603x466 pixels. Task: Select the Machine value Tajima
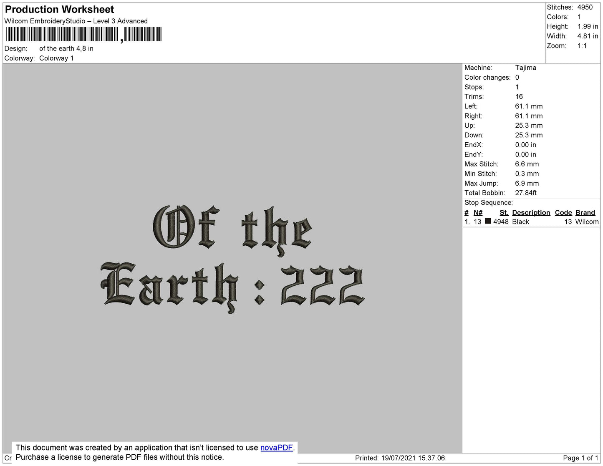pyautogui.click(x=526, y=68)
